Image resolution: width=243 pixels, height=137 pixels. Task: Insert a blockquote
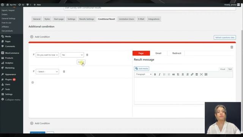pyautogui.click(x=174, y=75)
